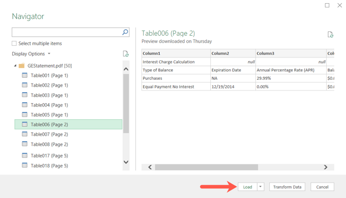The width and height of the screenshot is (346, 198).
Task: Click the 'Interest Charge Calculation' cell
Action: 176,62
